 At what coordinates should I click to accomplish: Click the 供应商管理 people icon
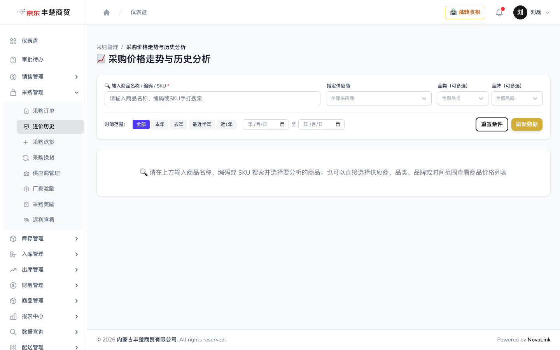26,173
